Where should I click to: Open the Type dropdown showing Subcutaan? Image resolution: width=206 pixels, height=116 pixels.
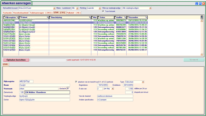click(143, 82)
